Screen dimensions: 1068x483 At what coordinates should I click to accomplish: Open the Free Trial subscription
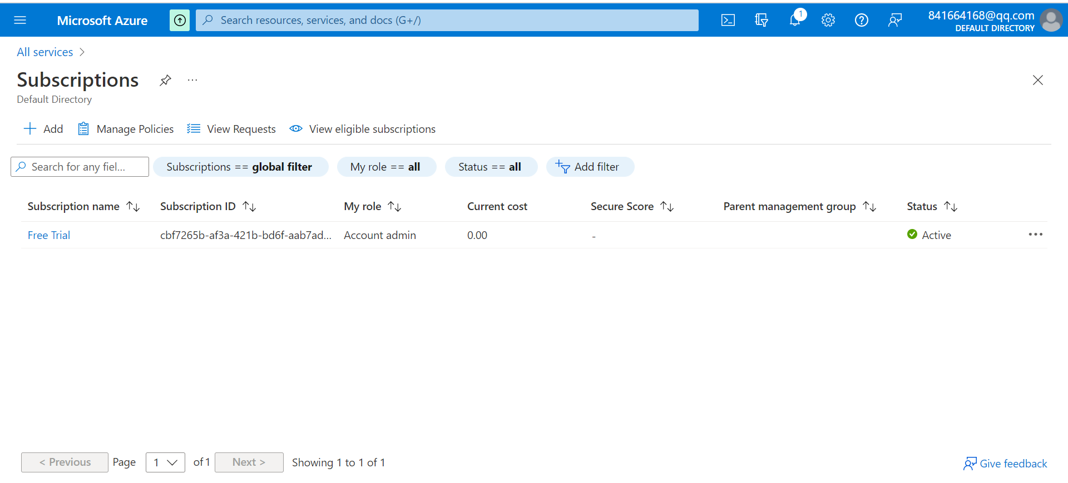click(49, 236)
